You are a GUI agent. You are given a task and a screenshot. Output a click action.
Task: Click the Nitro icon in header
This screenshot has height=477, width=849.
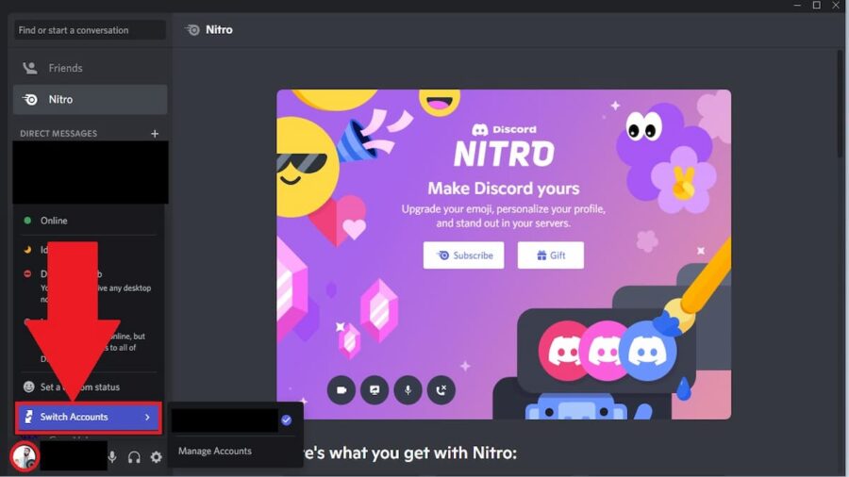(192, 30)
